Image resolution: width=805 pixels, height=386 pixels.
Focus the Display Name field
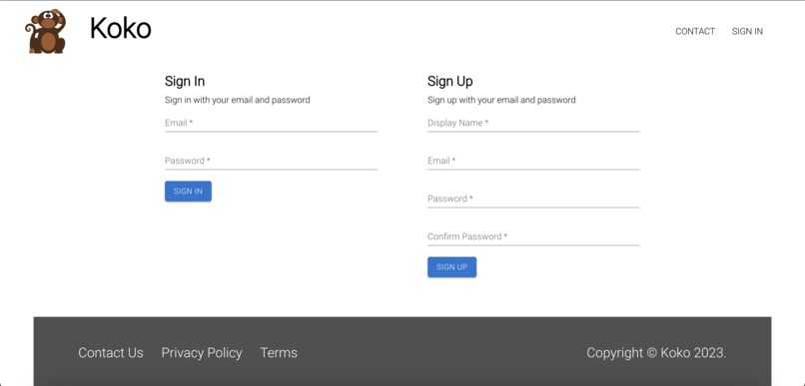coord(533,124)
